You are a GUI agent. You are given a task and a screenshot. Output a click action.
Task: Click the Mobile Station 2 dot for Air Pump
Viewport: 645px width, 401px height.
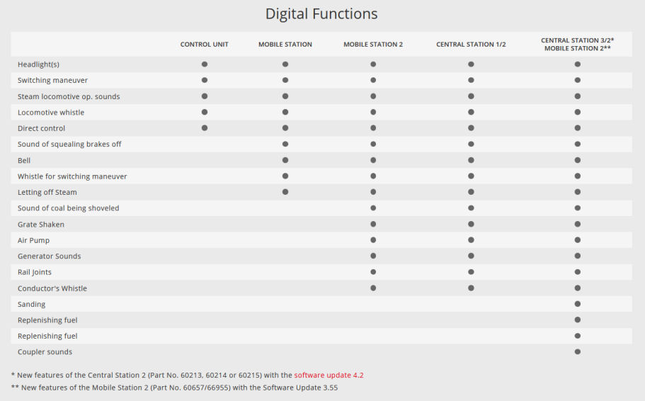[373, 240]
